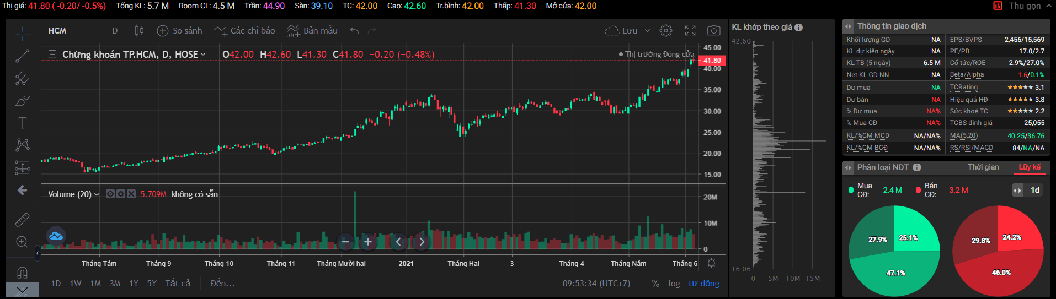The width and height of the screenshot is (1056, 299).
Task: Enter fullscreen chart mode
Action: 690,31
